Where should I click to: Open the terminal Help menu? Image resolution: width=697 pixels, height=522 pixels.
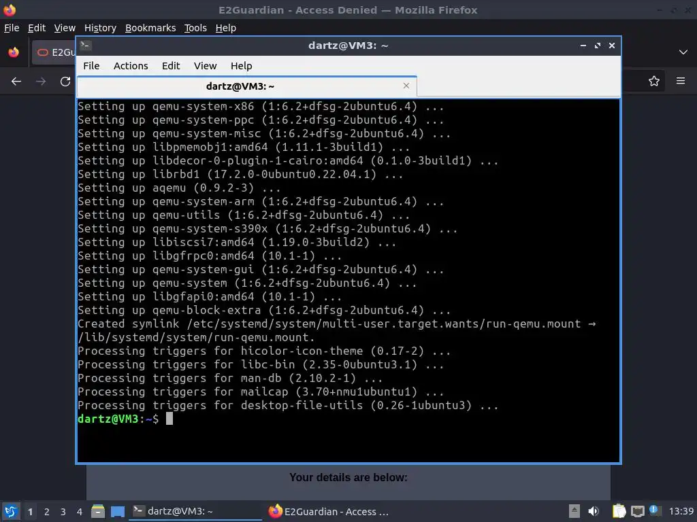click(242, 66)
